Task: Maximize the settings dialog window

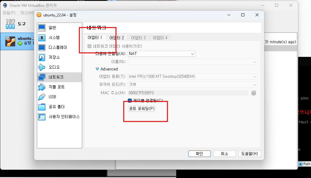Action: [x=243, y=15]
